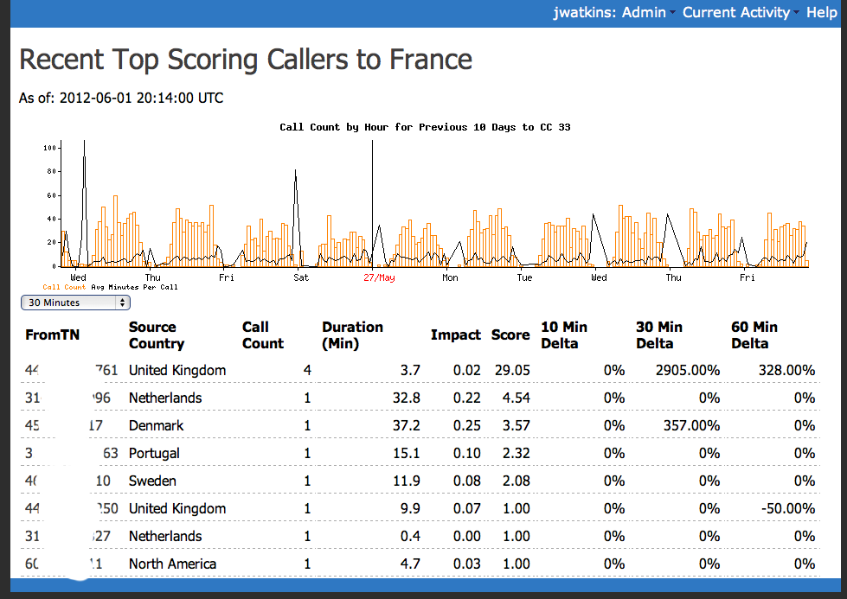Click the 27/May marker on chart axis

(x=379, y=277)
